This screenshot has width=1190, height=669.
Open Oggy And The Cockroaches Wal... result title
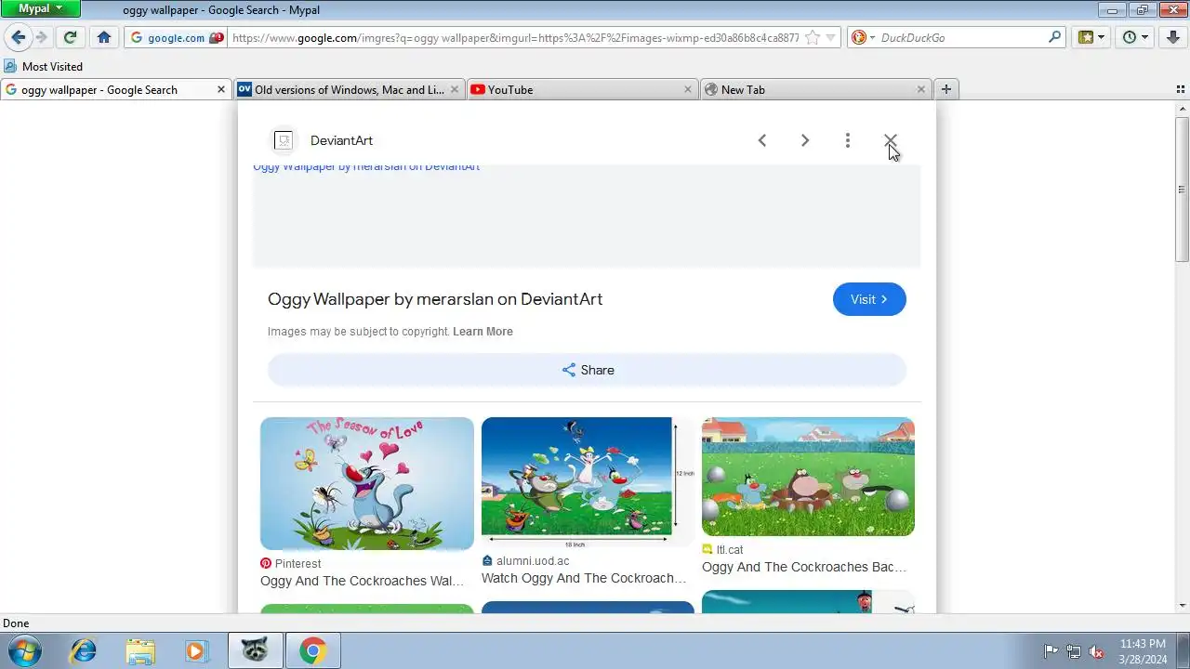(x=362, y=581)
